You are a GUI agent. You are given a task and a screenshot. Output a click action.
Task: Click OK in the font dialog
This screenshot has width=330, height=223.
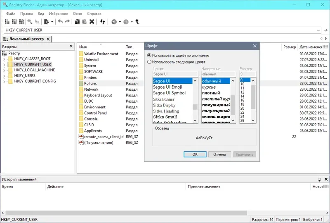[x=195, y=155]
